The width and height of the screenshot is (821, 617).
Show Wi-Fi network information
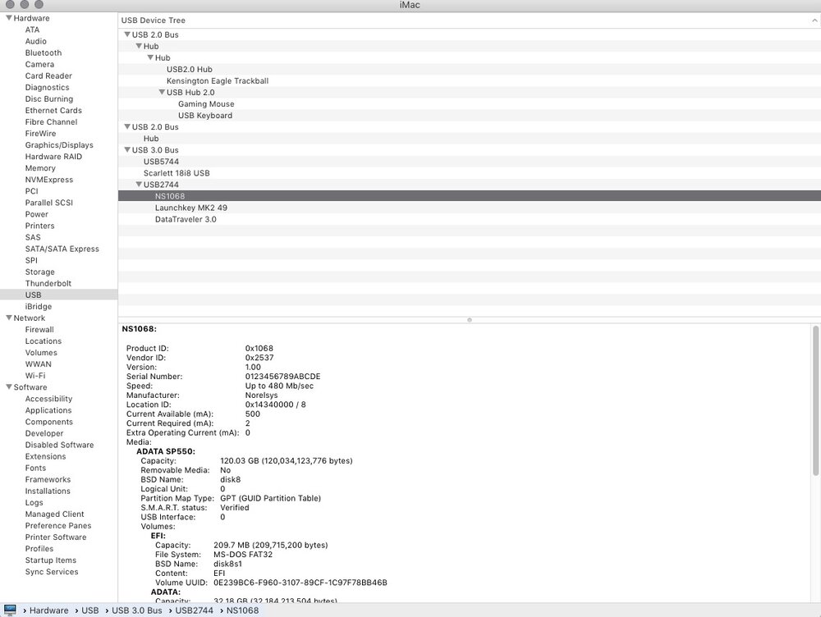34,376
